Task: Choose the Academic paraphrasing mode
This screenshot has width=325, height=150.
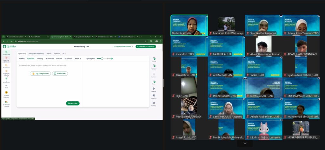Action: 69,58
